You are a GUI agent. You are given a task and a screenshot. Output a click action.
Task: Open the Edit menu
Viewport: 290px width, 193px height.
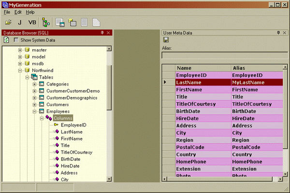tap(18, 12)
